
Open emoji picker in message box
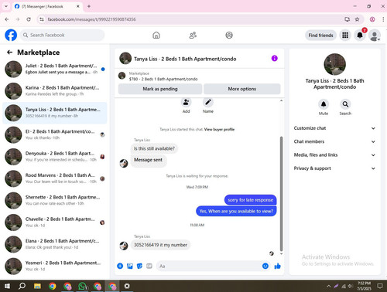point(265,266)
